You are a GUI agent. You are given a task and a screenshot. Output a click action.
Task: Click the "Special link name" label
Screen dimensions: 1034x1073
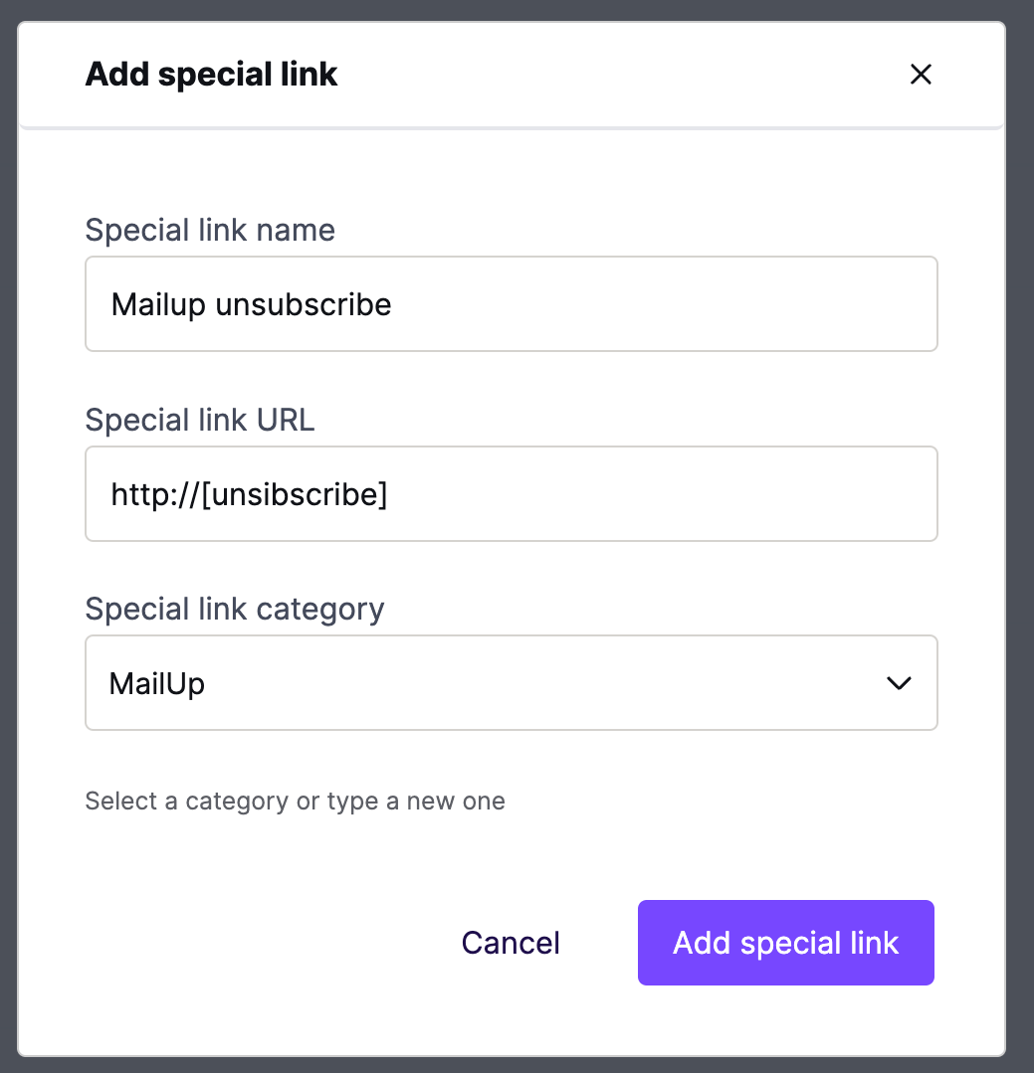(x=210, y=230)
